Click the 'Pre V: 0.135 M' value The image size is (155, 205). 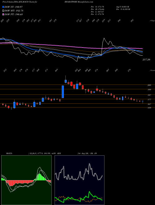click(123, 9)
